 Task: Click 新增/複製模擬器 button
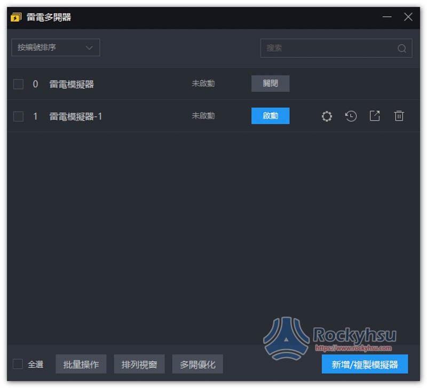click(365, 364)
